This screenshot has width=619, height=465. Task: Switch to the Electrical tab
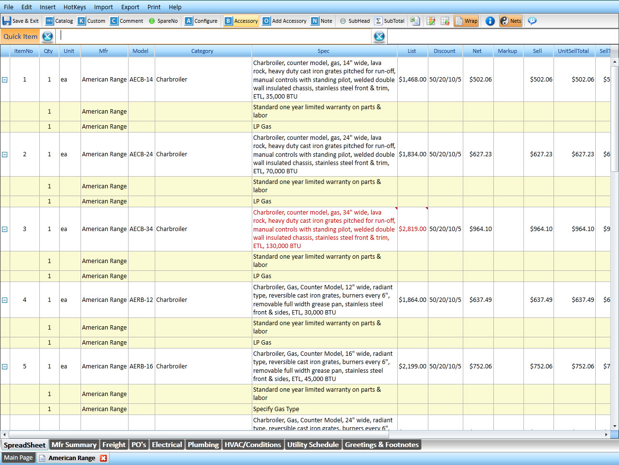167,445
